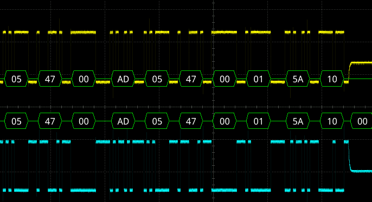Viewport: 372px width, 202px height.
Task: Select lower-row 05 byte right after AD
Action: pyautogui.click(x=157, y=121)
